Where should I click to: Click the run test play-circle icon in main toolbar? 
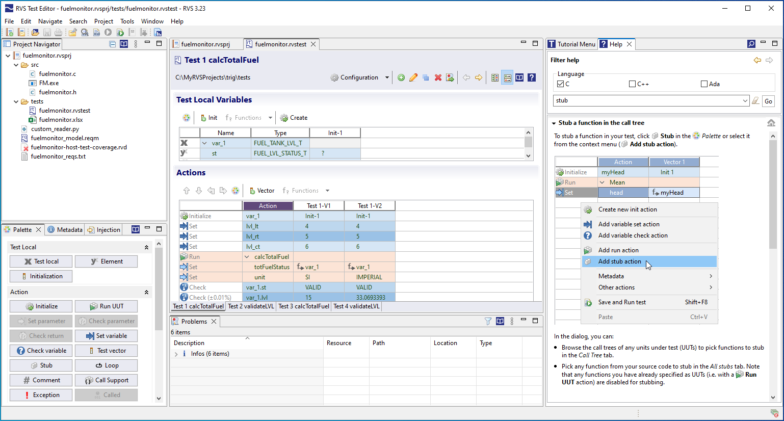point(108,32)
